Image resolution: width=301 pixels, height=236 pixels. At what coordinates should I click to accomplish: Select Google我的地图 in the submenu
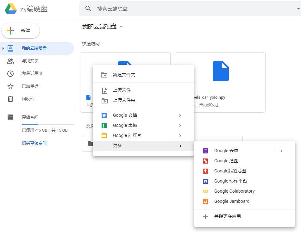click(x=245, y=171)
